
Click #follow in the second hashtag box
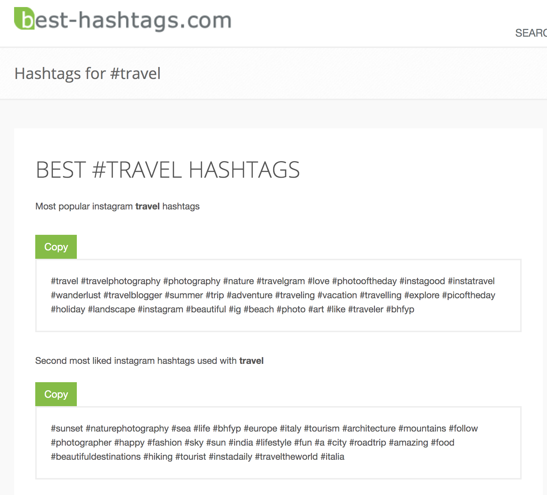(463, 428)
